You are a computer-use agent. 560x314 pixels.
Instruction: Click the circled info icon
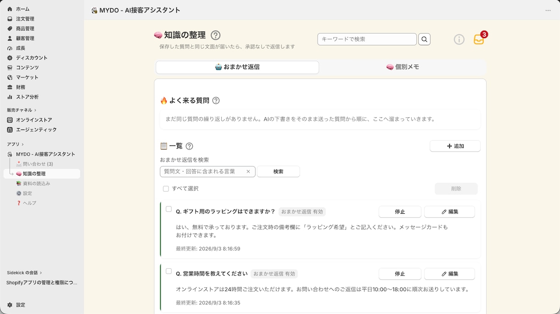pyautogui.click(x=459, y=39)
